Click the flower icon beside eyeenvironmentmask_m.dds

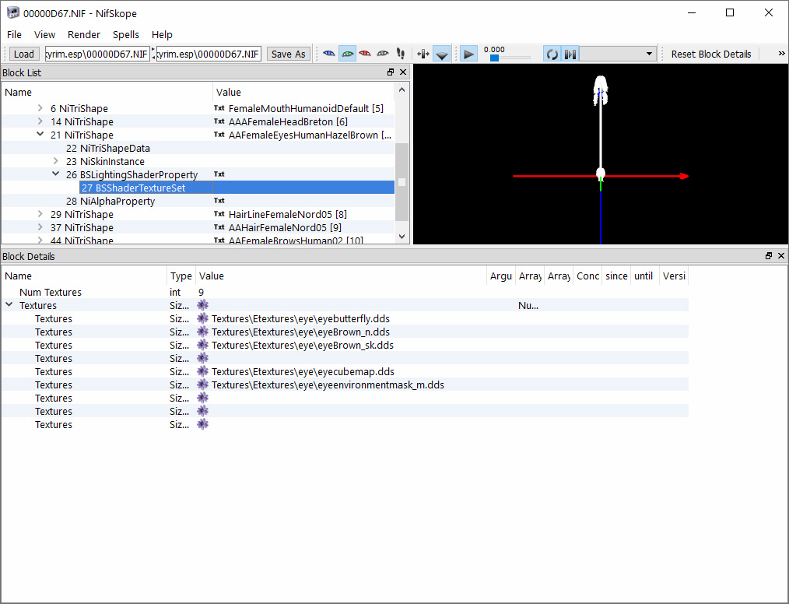202,384
